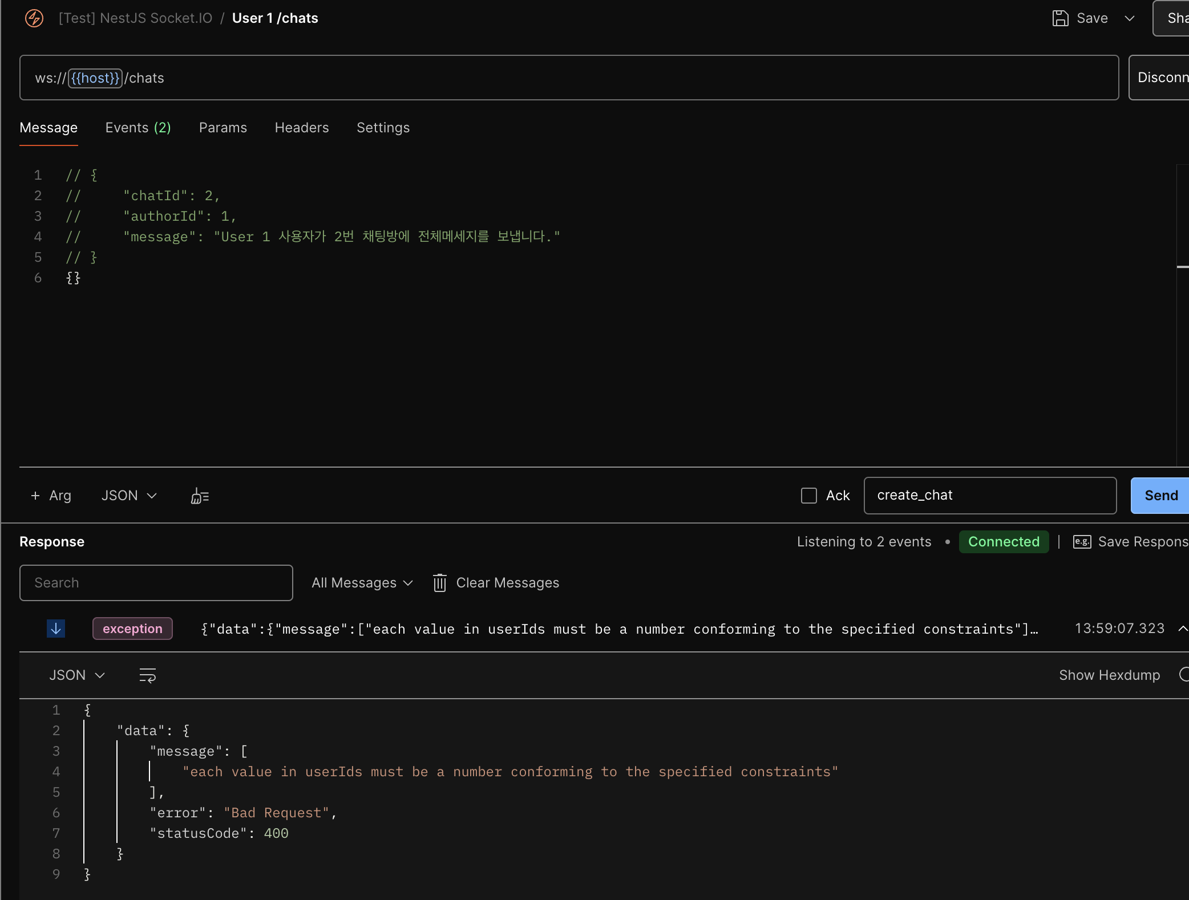Click the received-message down arrow icon
This screenshot has height=900, width=1189.
(56, 629)
